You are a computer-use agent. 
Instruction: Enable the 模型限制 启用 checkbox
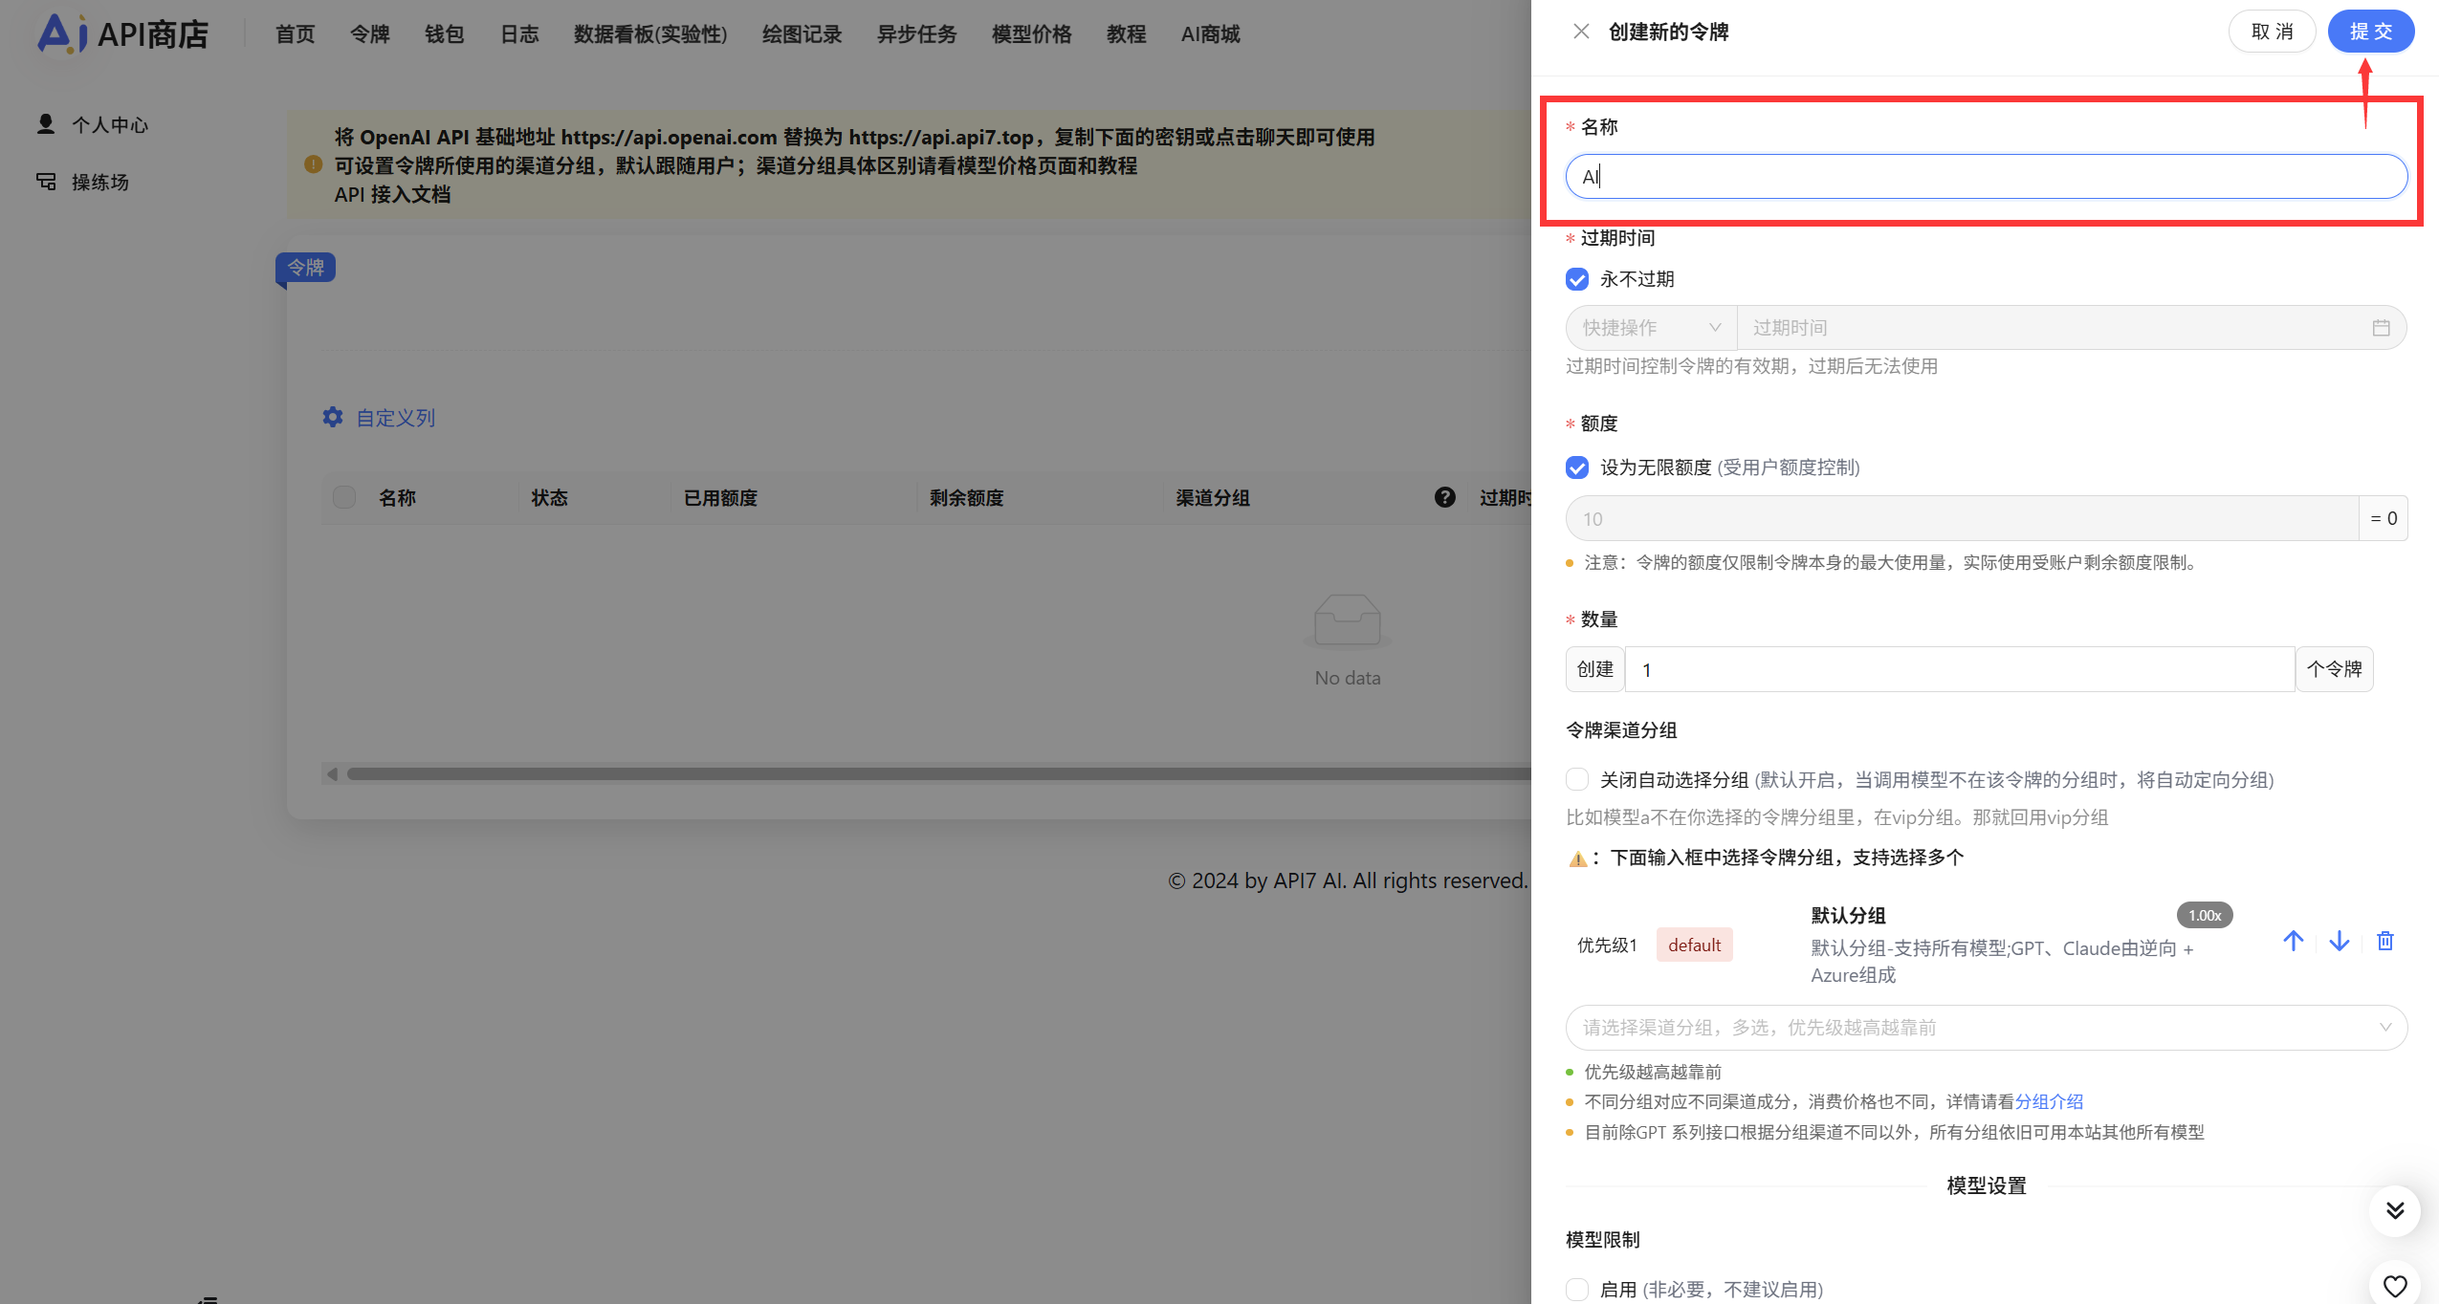point(1577,1290)
